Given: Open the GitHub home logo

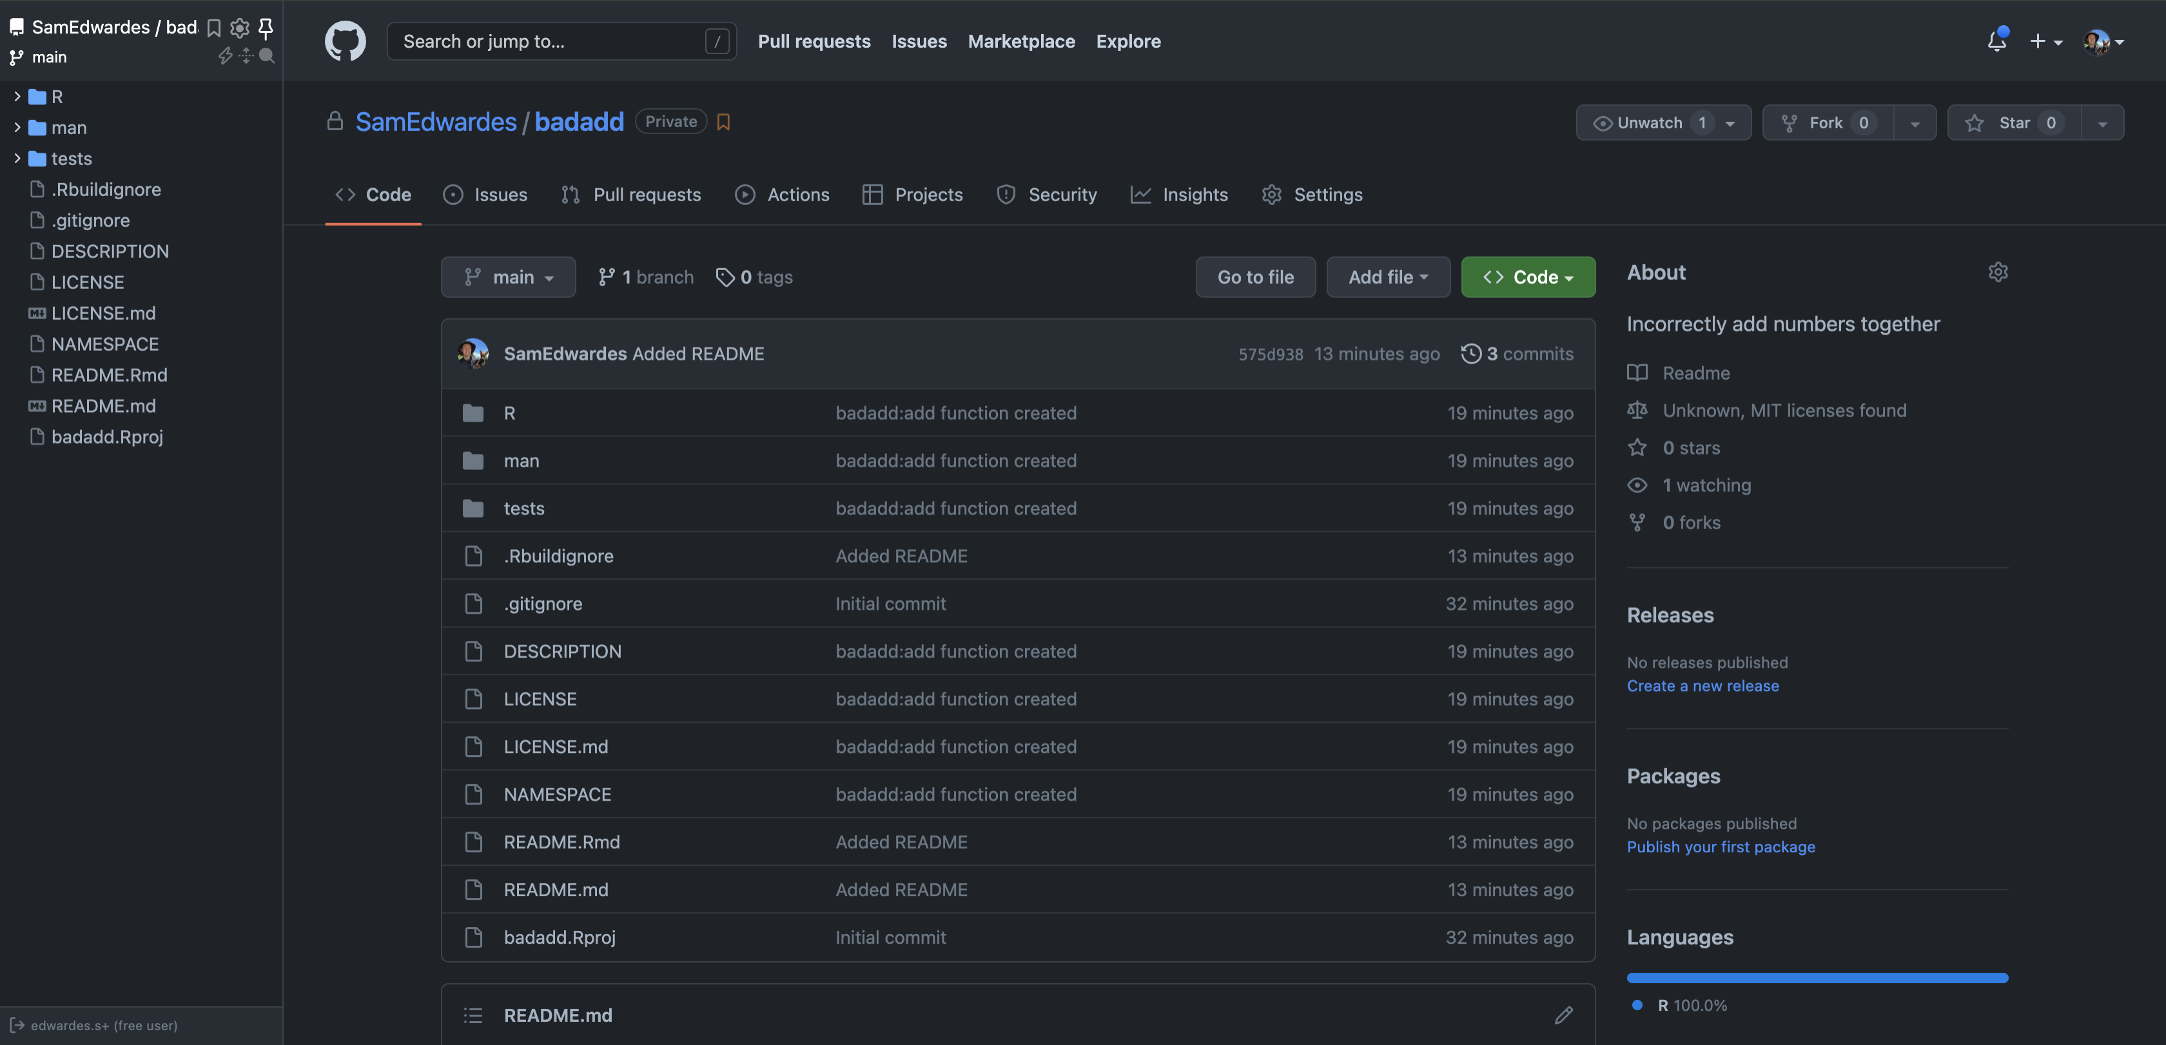Looking at the screenshot, I should coord(345,41).
